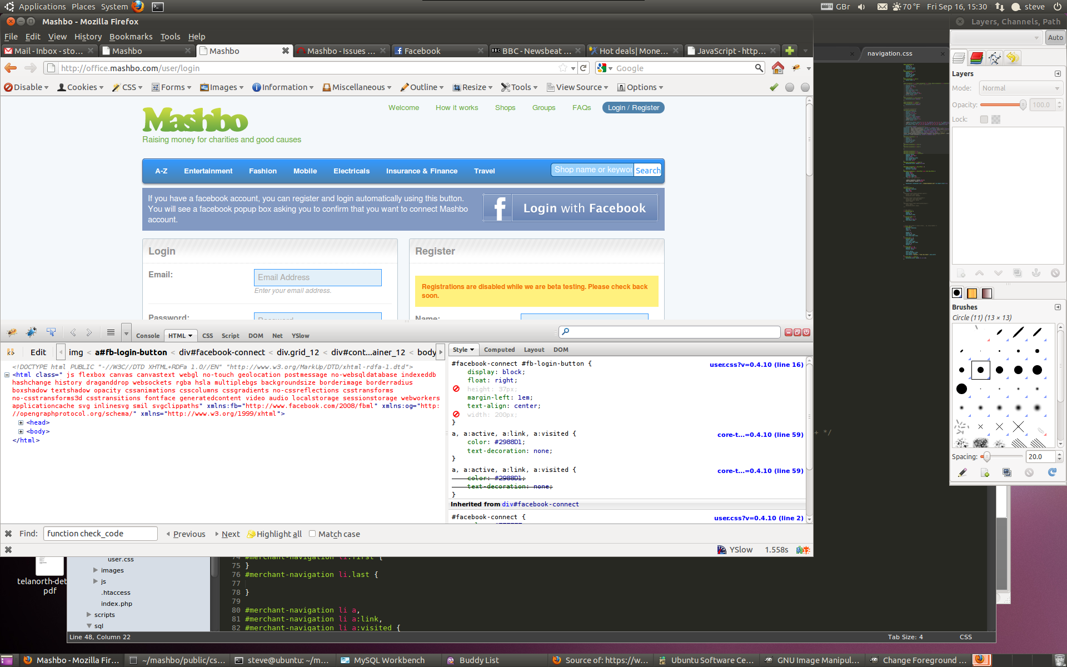This screenshot has width=1067, height=667.
Task: Expand the body node in HTML tree
Action: coord(21,431)
